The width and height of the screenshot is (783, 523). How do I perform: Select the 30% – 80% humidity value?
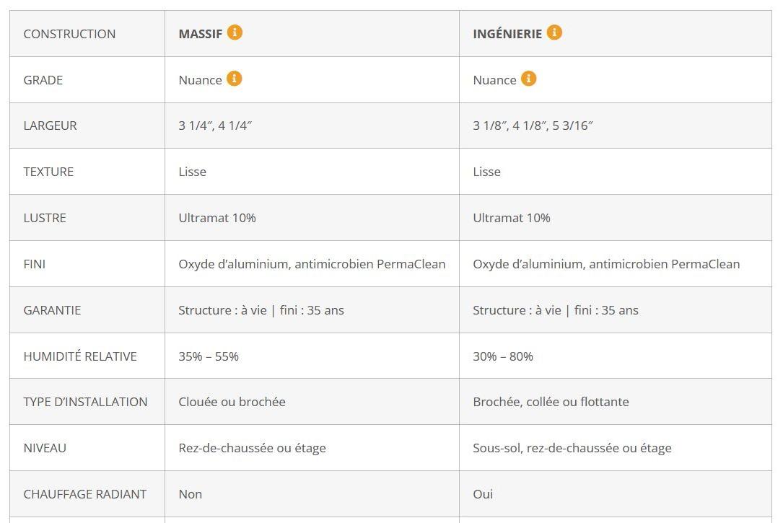click(503, 356)
